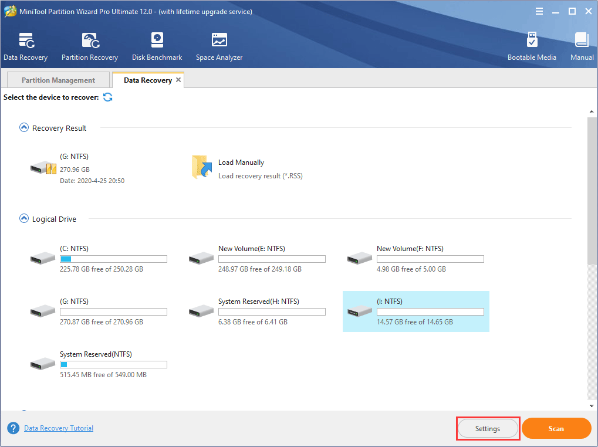Click the E: drive usage bar
This screenshot has height=447, width=598.
click(x=272, y=259)
